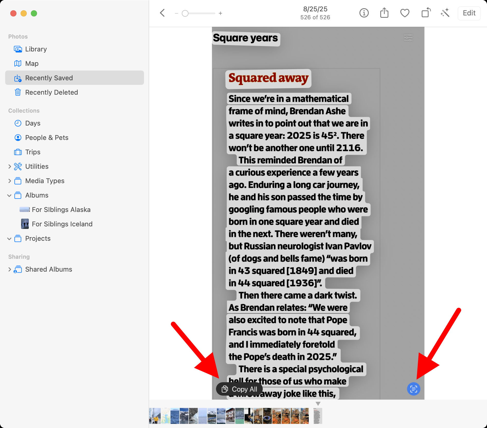487x428 pixels.
Task: Open Library in the sidebar
Action: (36, 49)
